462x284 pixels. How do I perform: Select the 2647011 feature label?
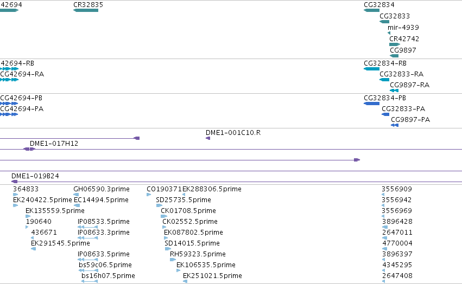[397, 233]
